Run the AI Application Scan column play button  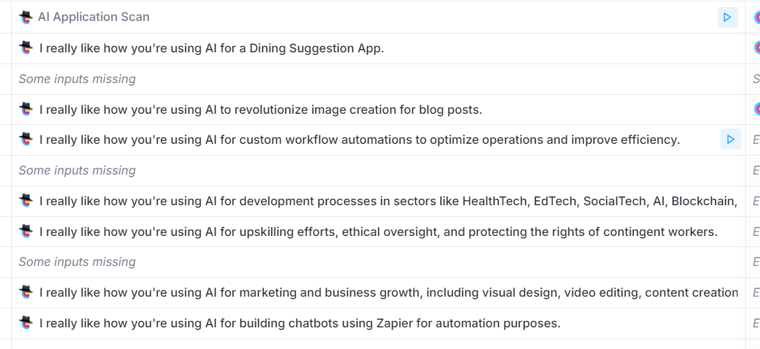coord(727,17)
